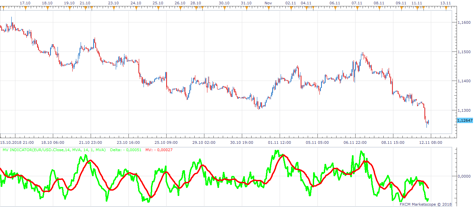The image size is (476, 207).
Task: Click the 26.10 date label on top axis
Action: [x=180, y=3]
